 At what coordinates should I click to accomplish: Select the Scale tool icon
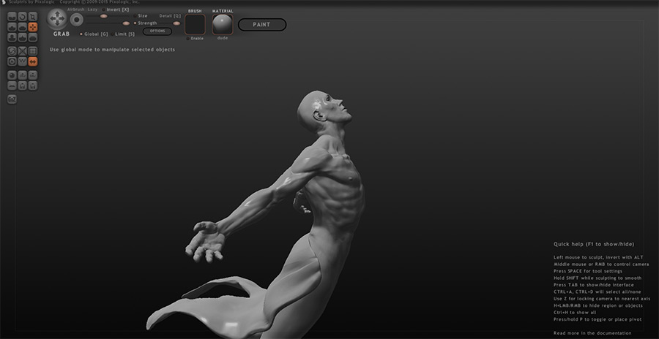pos(33,16)
